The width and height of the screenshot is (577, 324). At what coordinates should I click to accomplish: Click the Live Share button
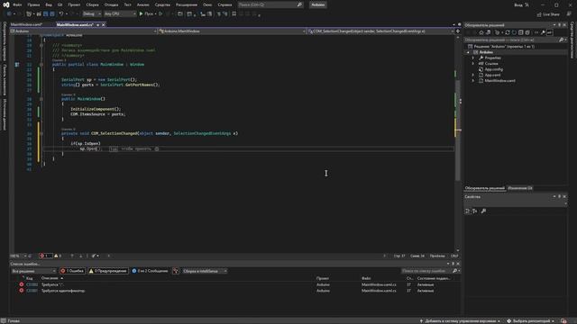(548, 14)
